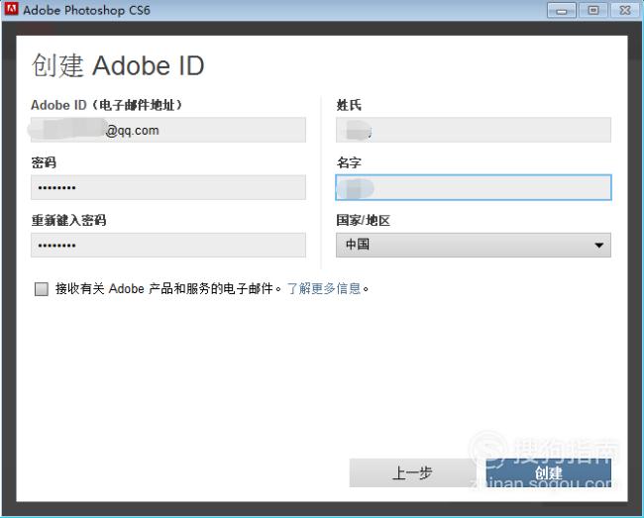Open the 了解更多信息 link
Viewport: 644px width, 518px height.
[x=324, y=288]
